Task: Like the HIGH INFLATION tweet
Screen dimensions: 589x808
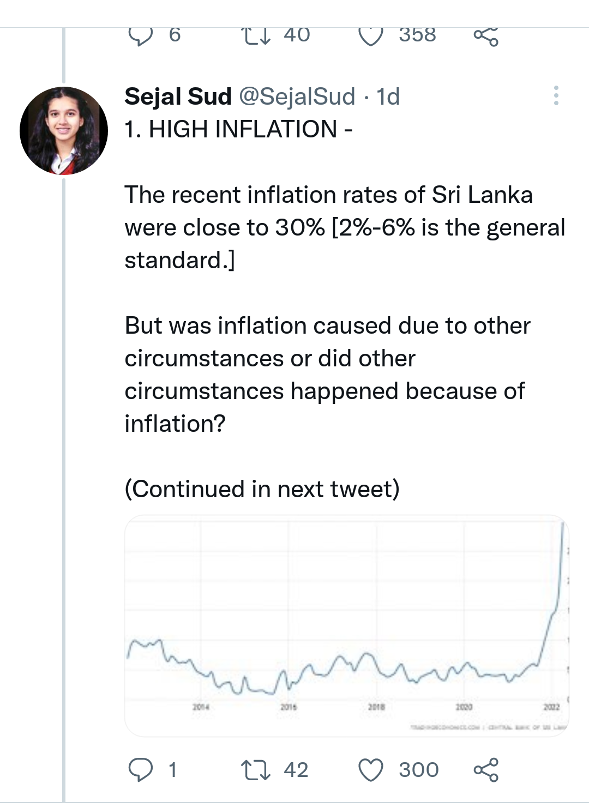Action: click(371, 770)
